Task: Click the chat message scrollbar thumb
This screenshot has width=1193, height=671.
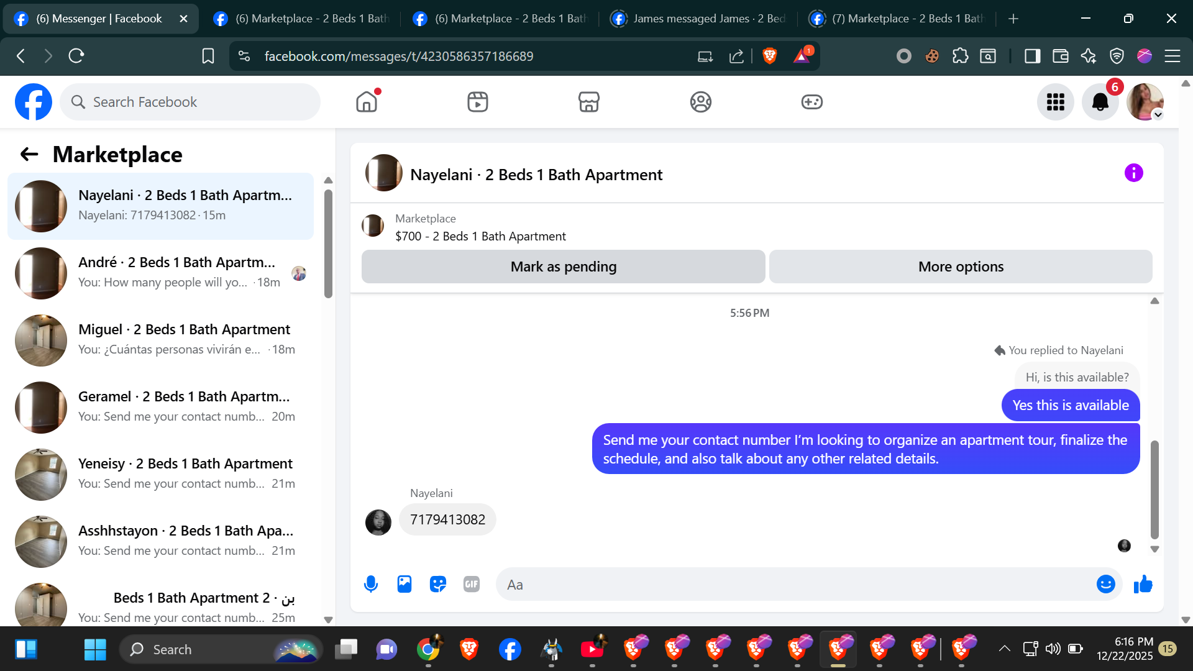Action: (x=1154, y=489)
